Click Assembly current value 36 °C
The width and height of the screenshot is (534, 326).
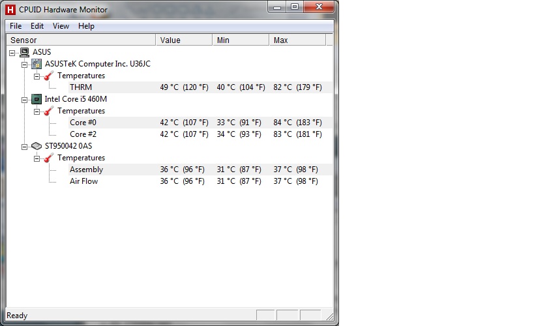[x=182, y=170]
